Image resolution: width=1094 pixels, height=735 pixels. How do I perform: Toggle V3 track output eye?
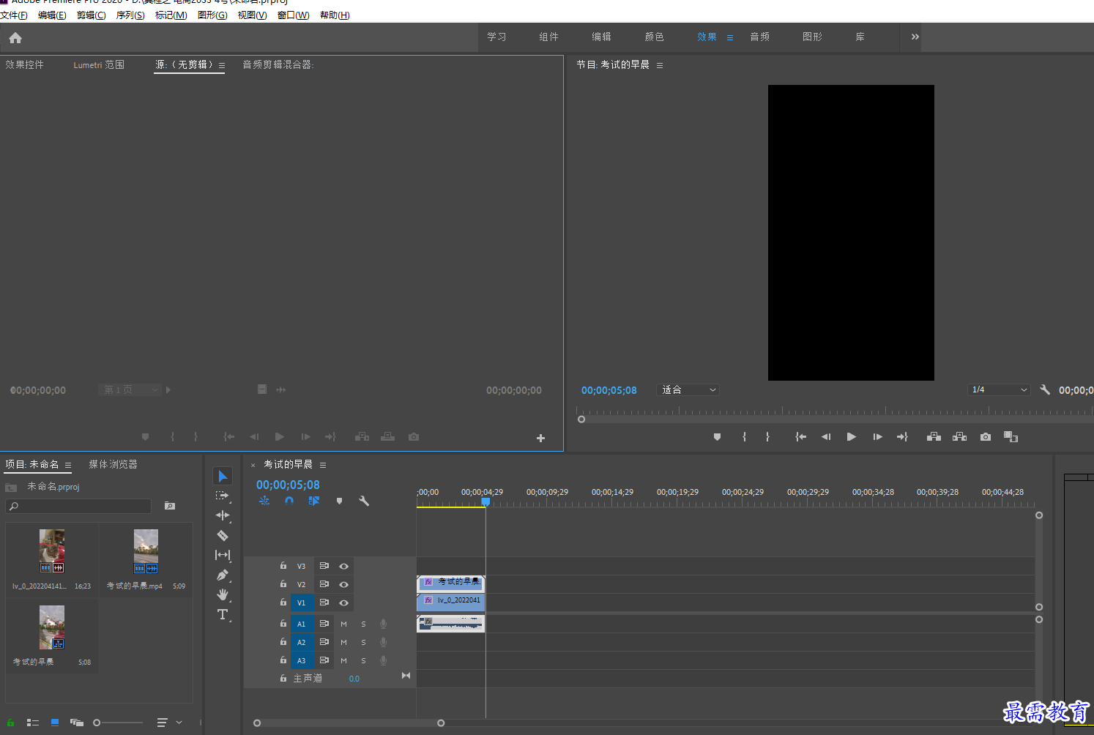coord(343,566)
